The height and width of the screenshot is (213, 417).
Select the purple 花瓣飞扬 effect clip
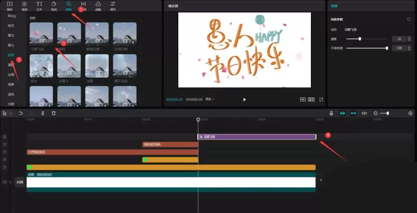point(257,137)
